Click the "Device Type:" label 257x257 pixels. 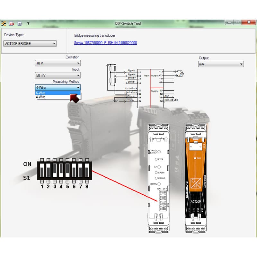point(14,35)
